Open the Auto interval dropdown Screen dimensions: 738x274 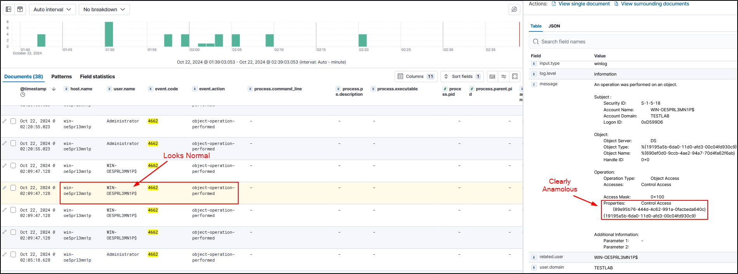52,9
